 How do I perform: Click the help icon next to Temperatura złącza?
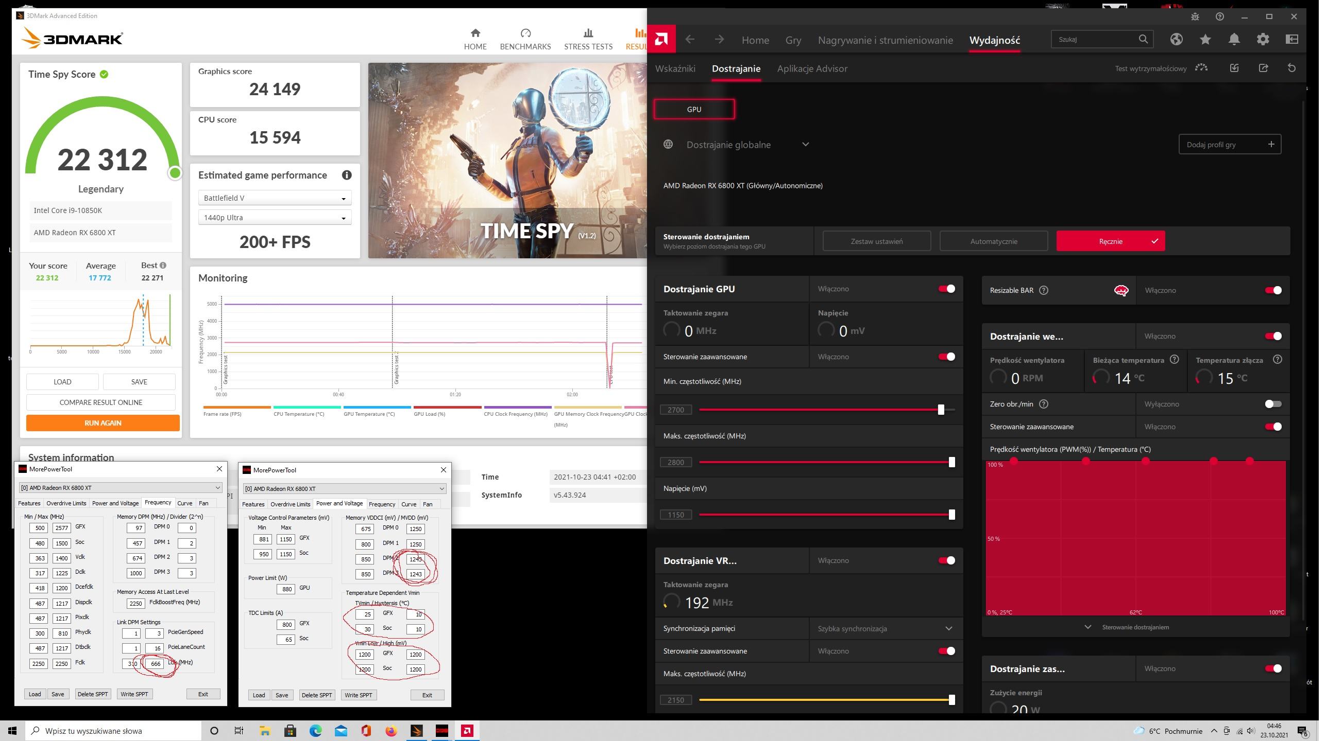1277,360
